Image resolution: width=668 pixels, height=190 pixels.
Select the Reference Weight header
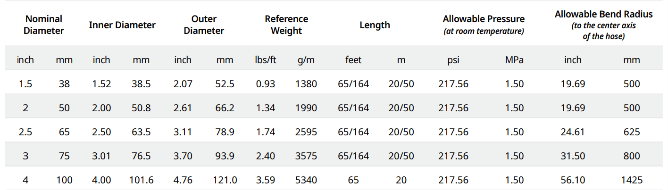286,25
